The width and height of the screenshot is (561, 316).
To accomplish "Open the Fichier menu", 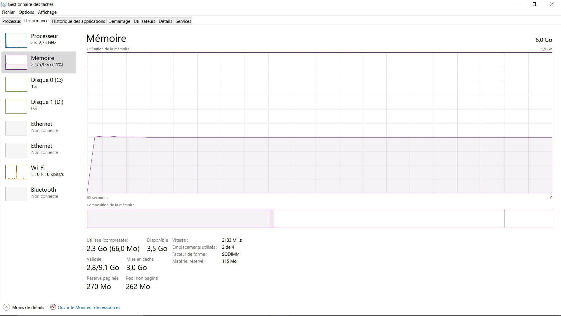I will (x=8, y=12).
